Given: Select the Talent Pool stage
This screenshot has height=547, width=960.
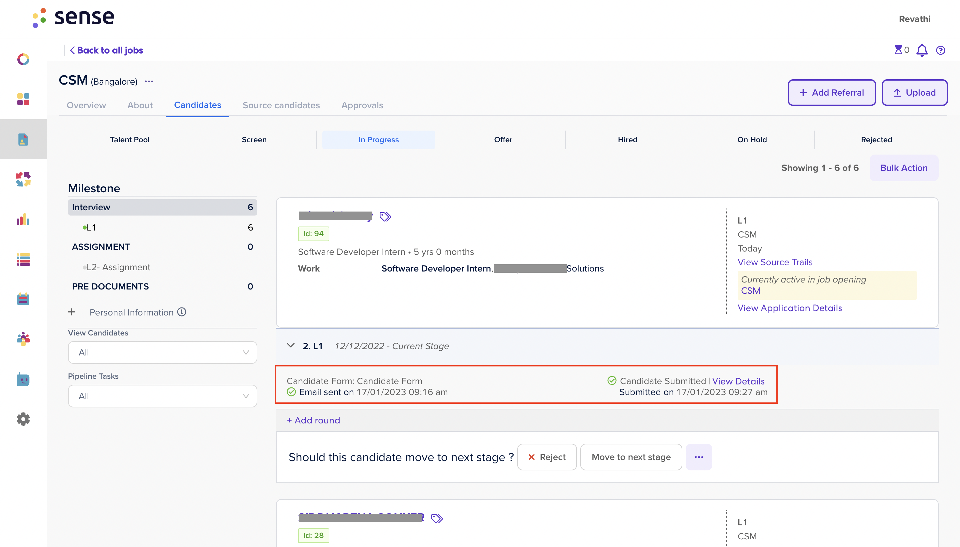Looking at the screenshot, I should [x=130, y=140].
